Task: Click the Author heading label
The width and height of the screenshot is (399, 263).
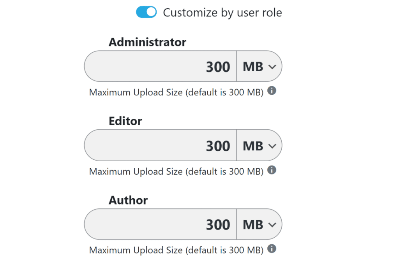Action: (x=128, y=200)
